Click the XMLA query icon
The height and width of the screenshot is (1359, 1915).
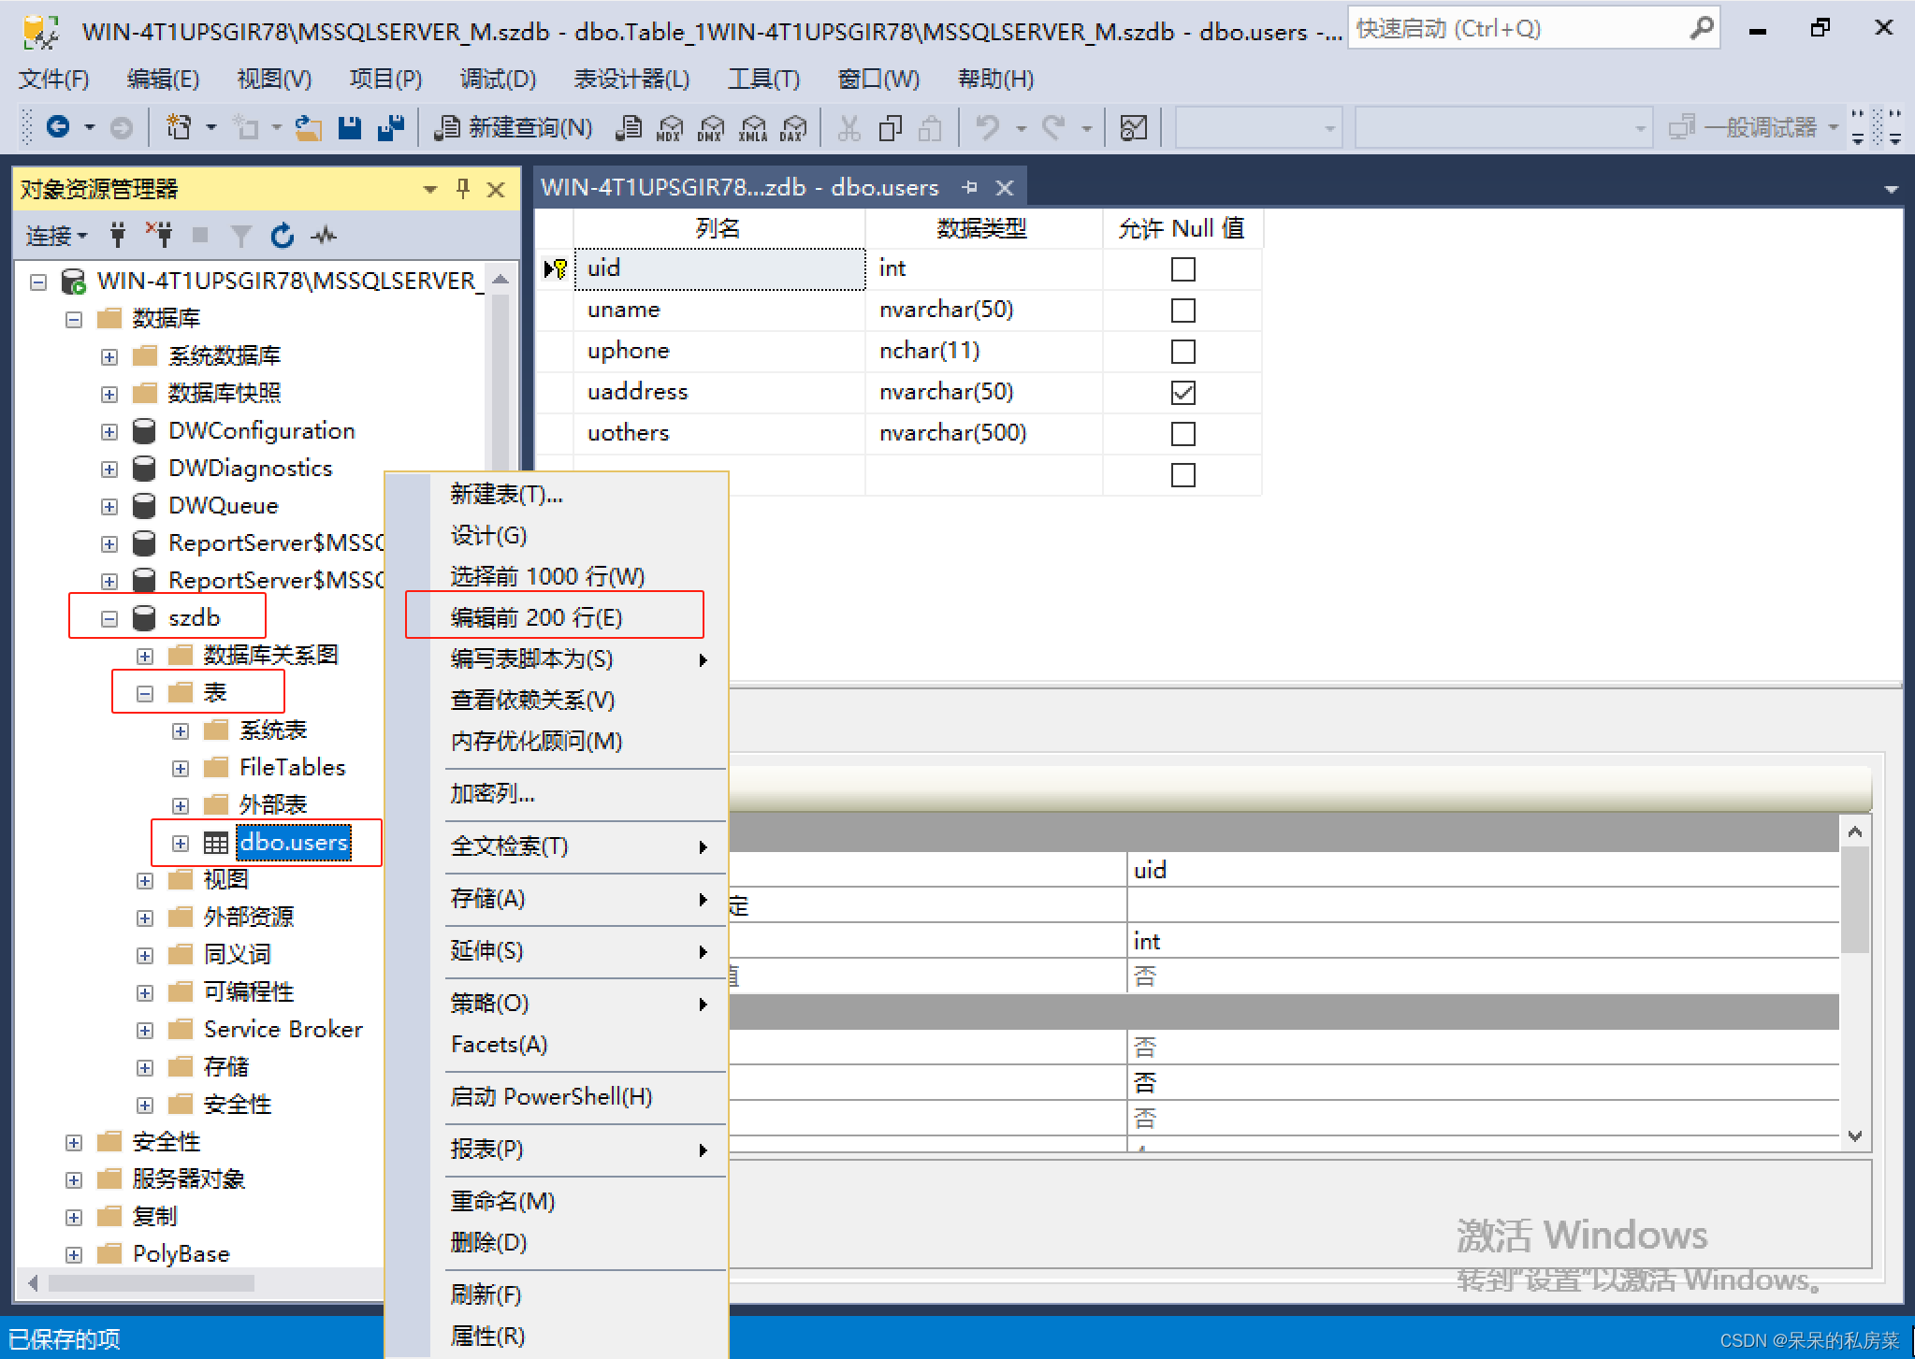tap(752, 126)
